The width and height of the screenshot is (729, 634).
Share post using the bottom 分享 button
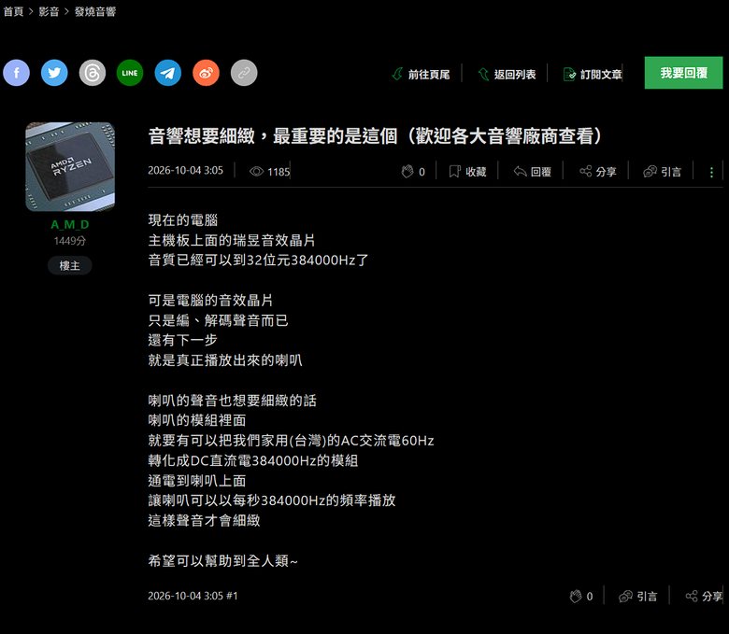(x=704, y=597)
